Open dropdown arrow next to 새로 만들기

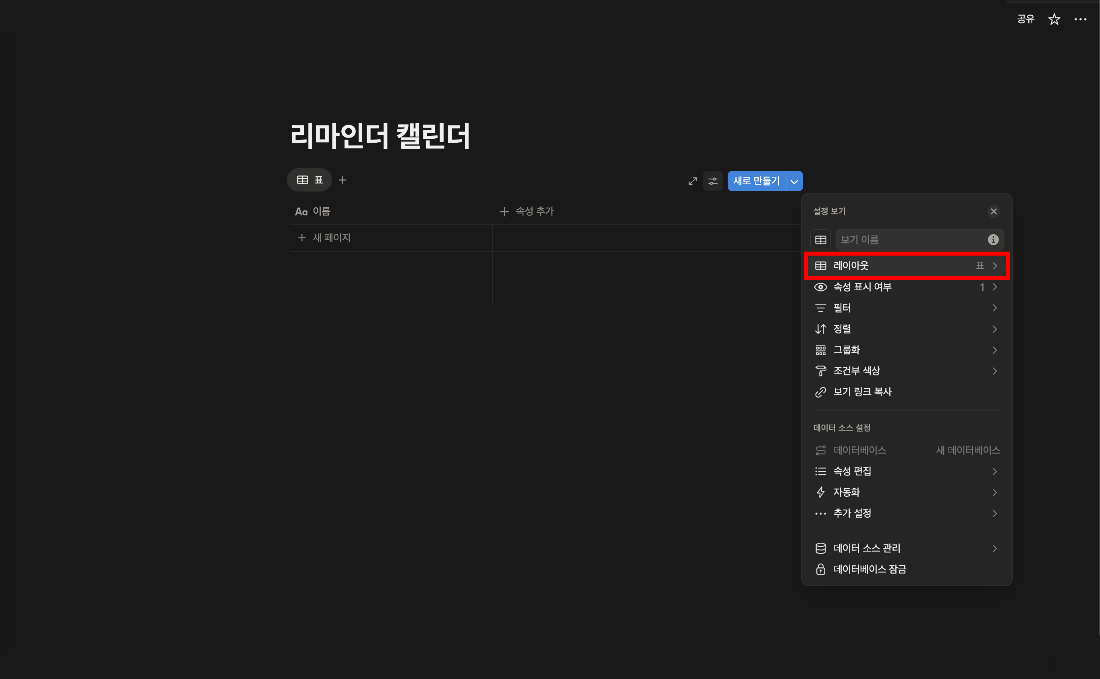click(794, 181)
